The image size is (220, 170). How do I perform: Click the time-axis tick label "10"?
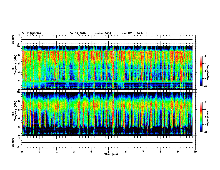point(195,152)
